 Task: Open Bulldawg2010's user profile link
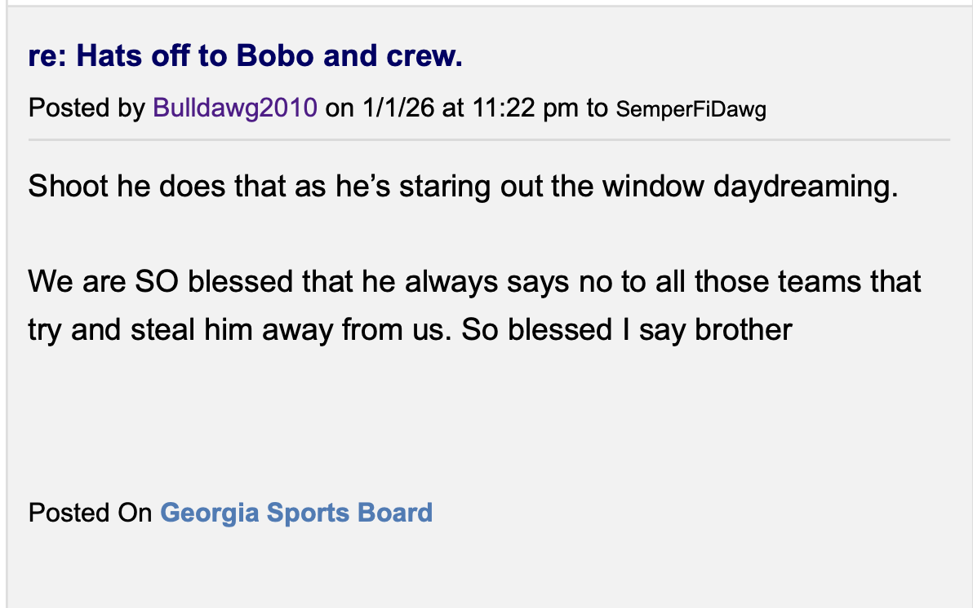[235, 108]
